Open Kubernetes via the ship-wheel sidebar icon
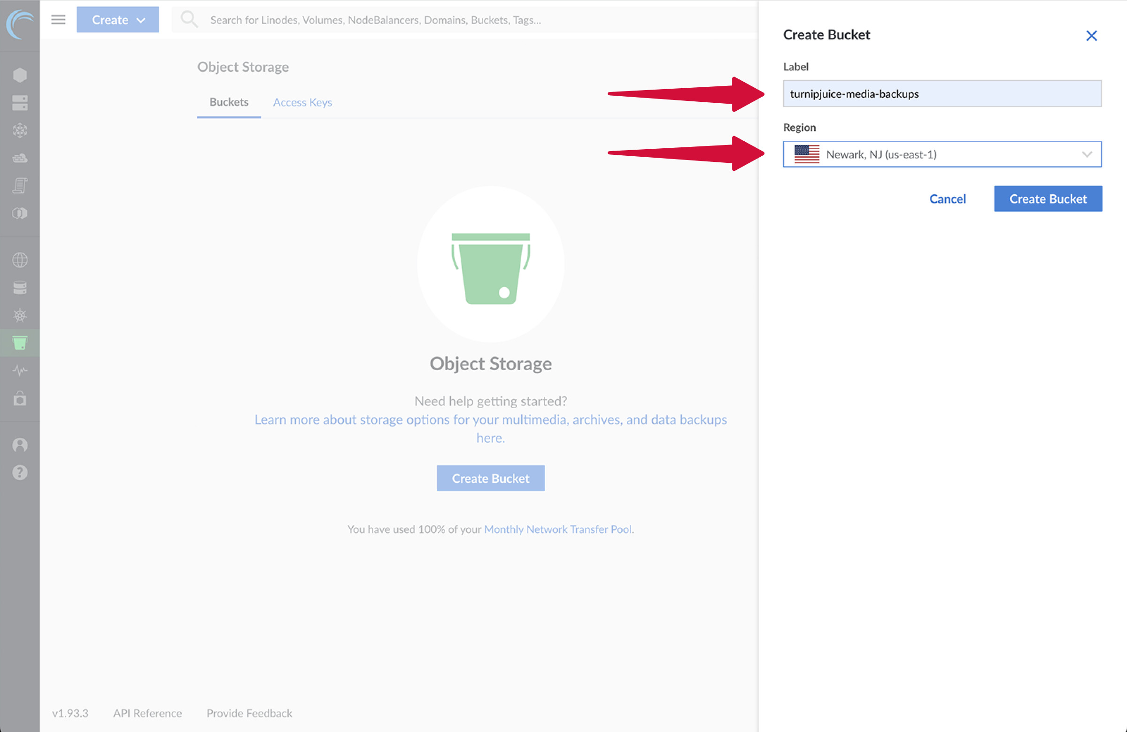This screenshot has height=732, width=1127. [x=19, y=315]
